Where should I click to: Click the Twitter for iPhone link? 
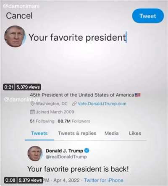click(x=104, y=180)
